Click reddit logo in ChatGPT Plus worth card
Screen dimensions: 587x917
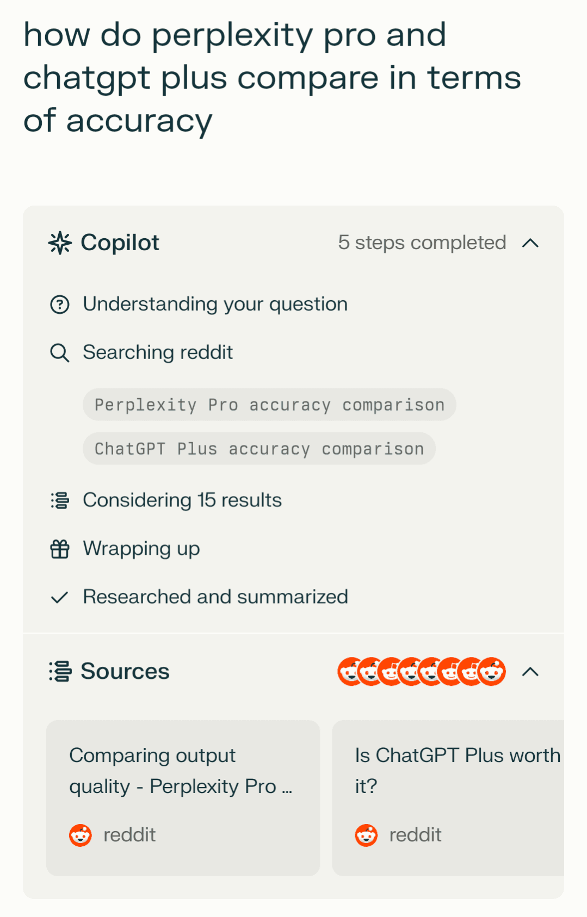point(366,835)
